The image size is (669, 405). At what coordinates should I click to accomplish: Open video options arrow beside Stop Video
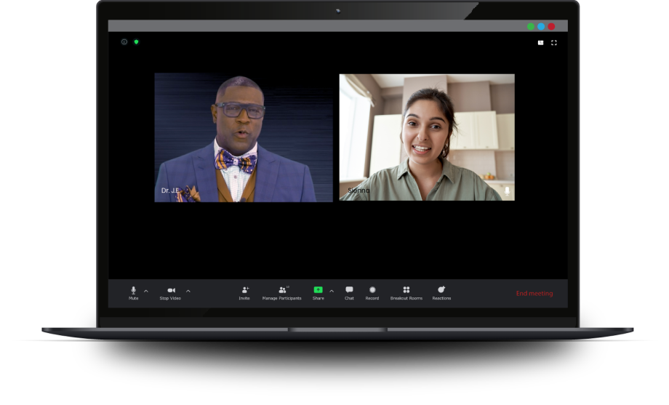point(188,291)
